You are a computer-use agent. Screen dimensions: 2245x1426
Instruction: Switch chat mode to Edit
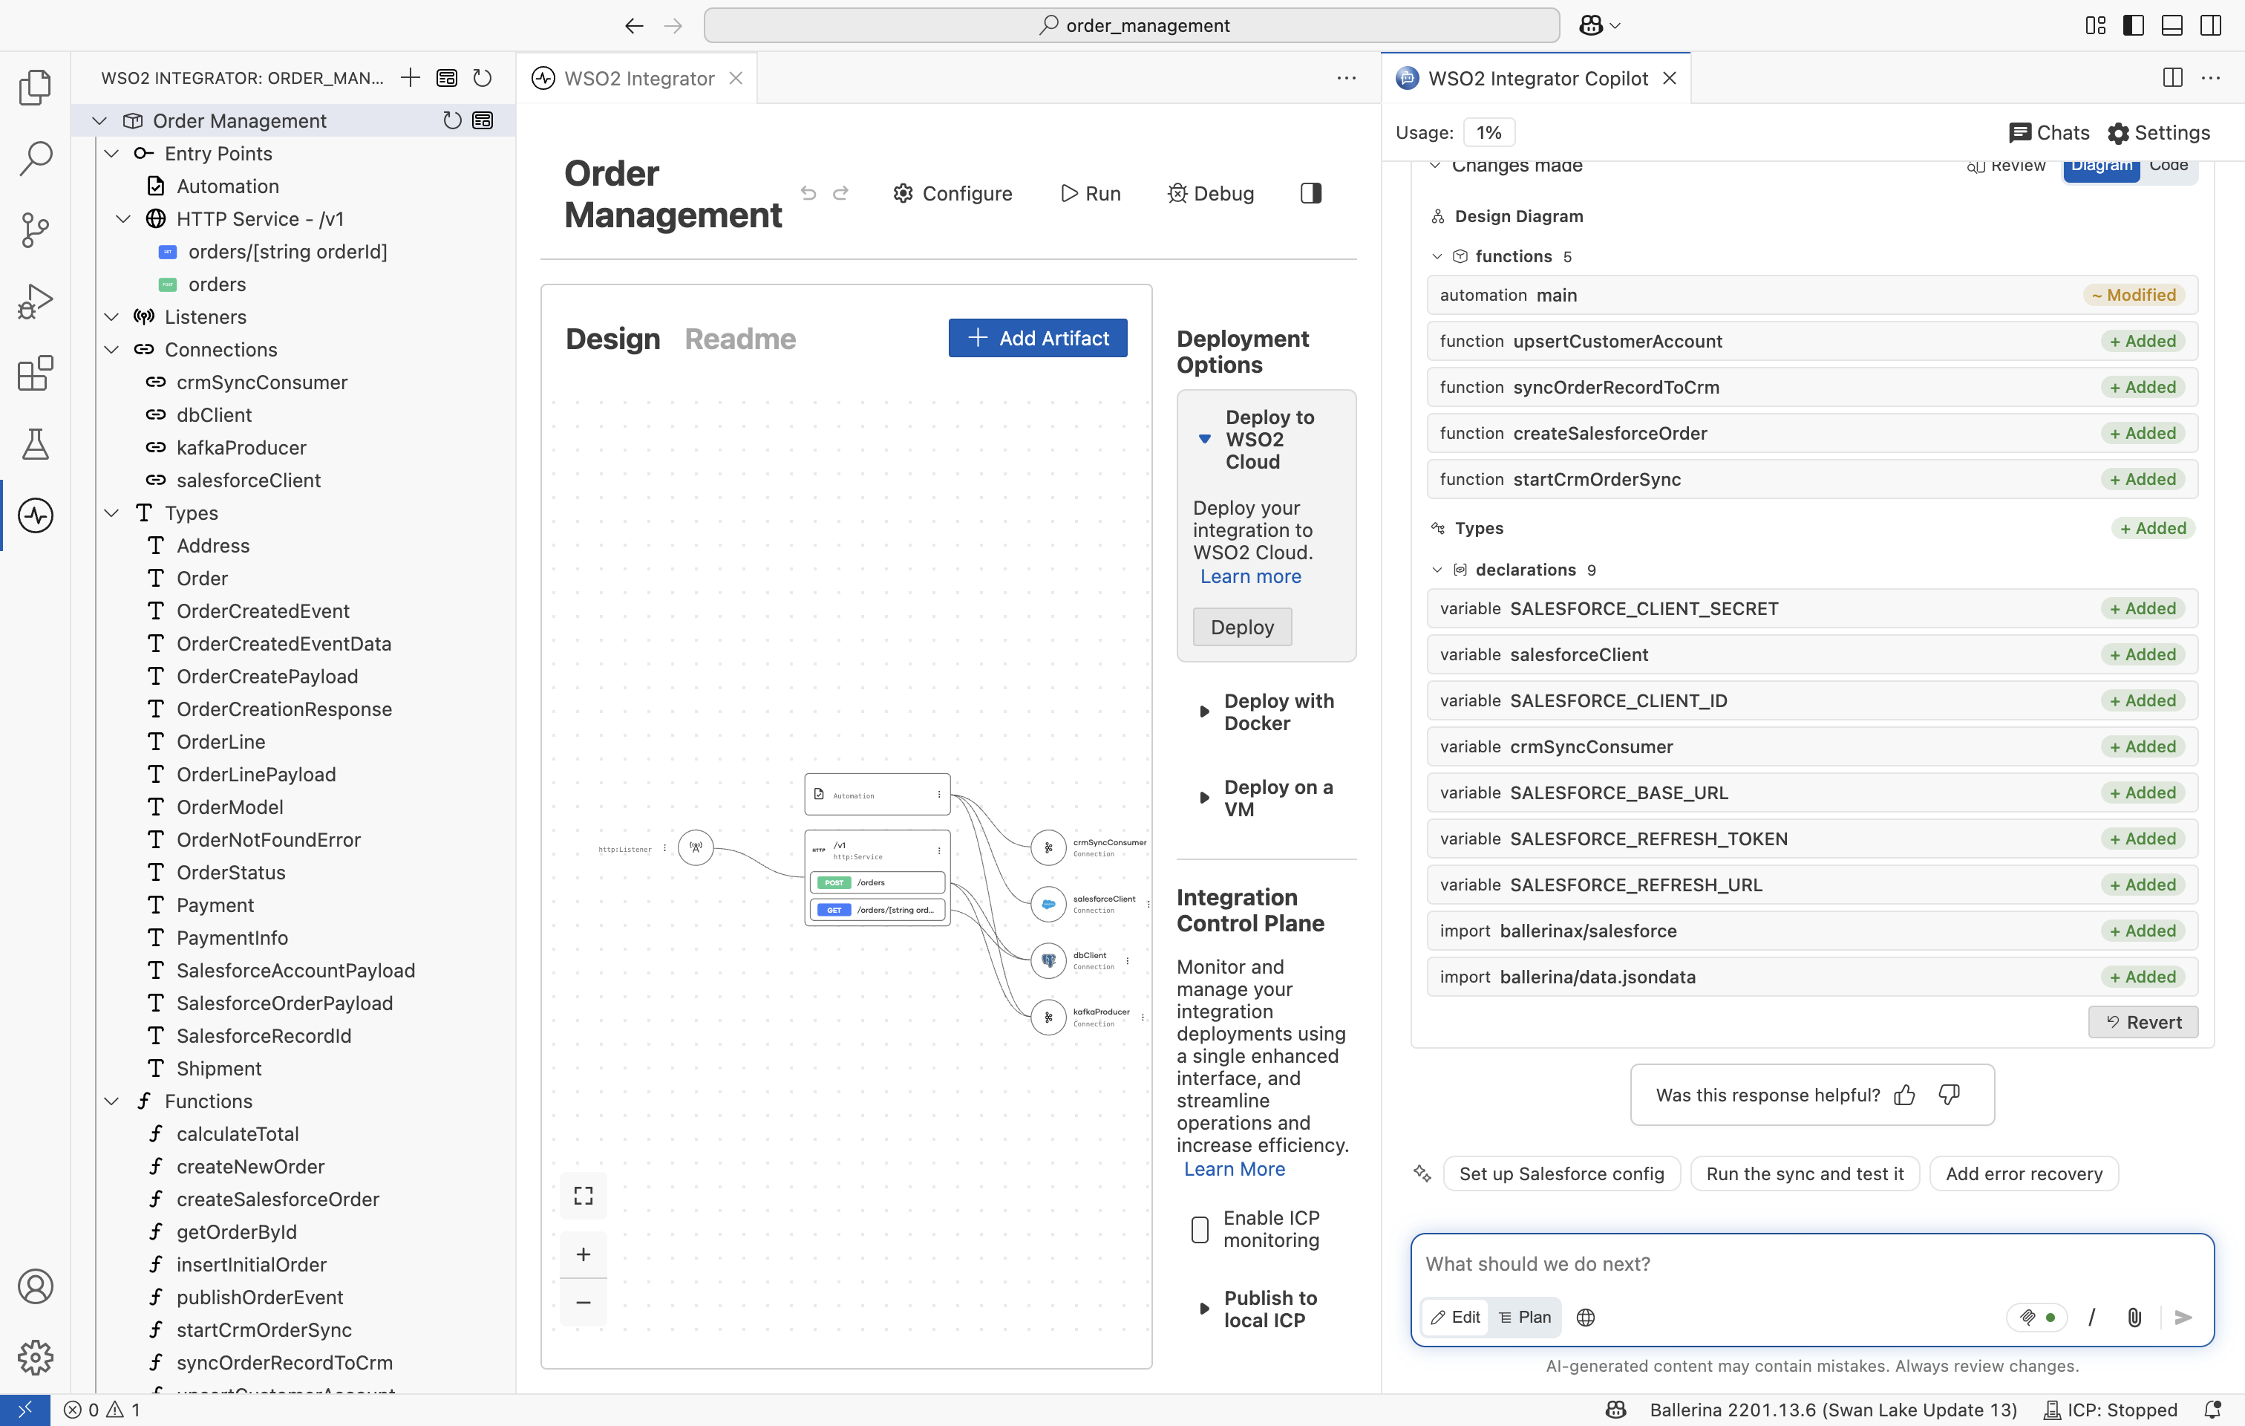(1455, 1317)
